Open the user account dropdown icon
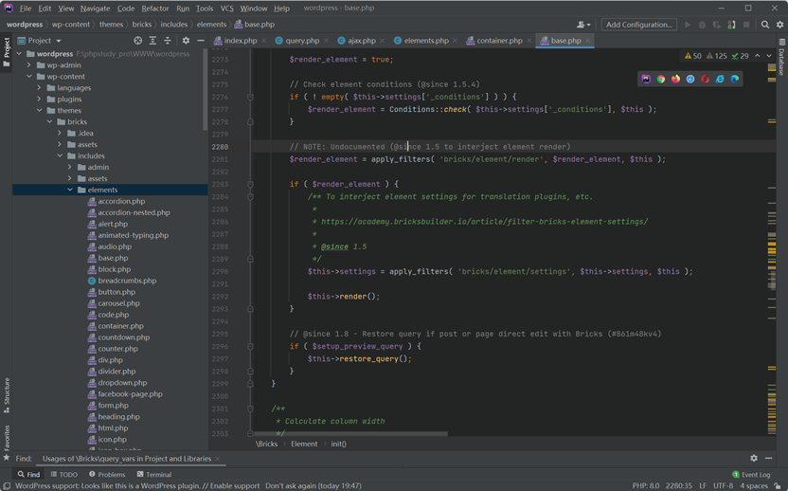788x491 pixels. [x=583, y=24]
